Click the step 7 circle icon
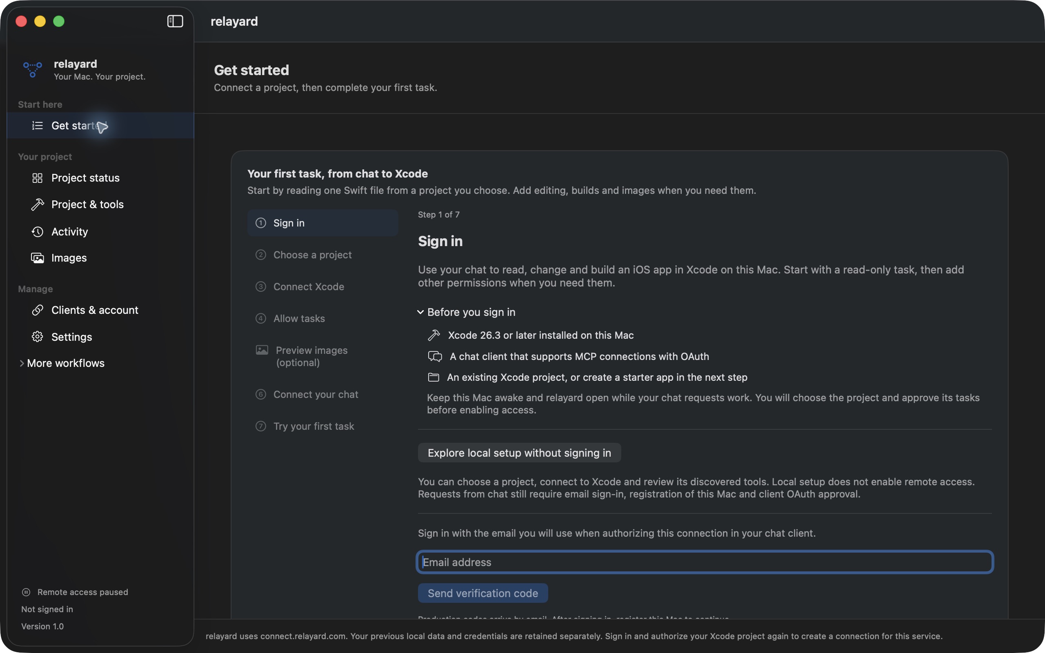This screenshot has width=1045, height=653. coord(261,426)
